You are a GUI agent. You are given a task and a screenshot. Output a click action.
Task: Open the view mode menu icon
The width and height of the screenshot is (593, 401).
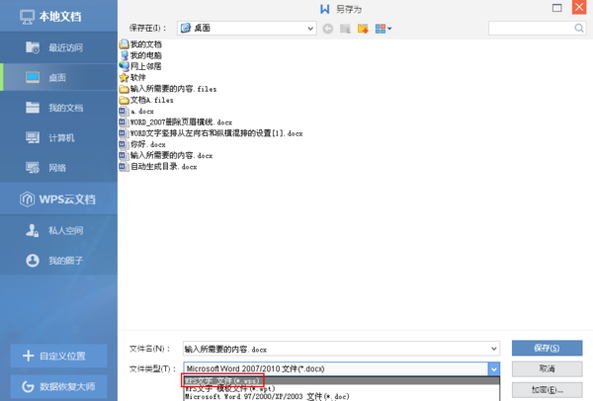(x=383, y=29)
